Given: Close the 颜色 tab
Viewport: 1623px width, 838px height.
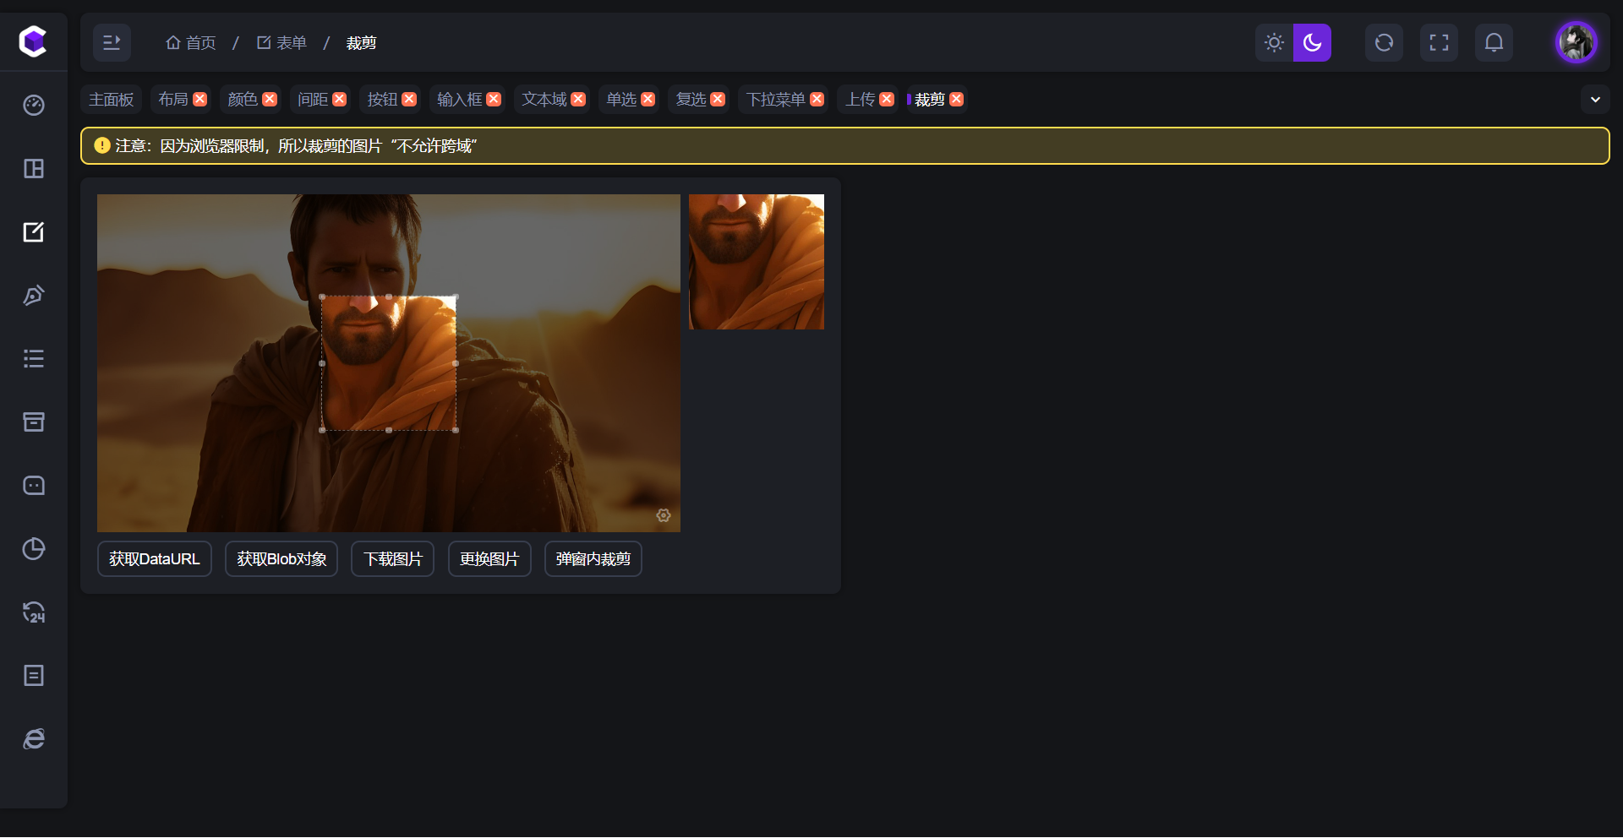Looking at the screenshot, I should [x=270, y=100].
